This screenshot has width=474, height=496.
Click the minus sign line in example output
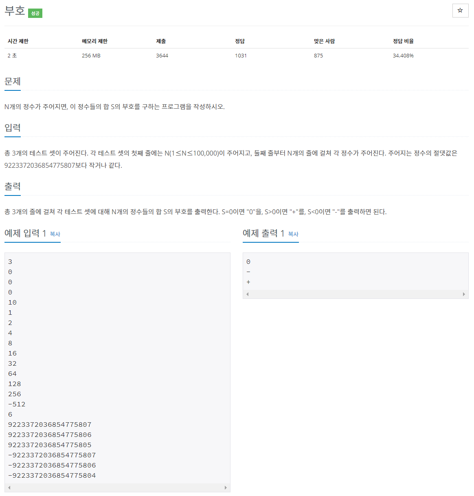[x=248, y=272]
